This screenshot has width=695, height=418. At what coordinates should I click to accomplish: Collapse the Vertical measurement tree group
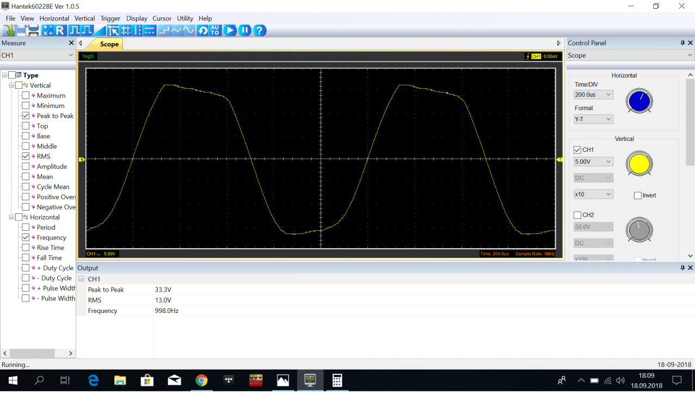11,85
